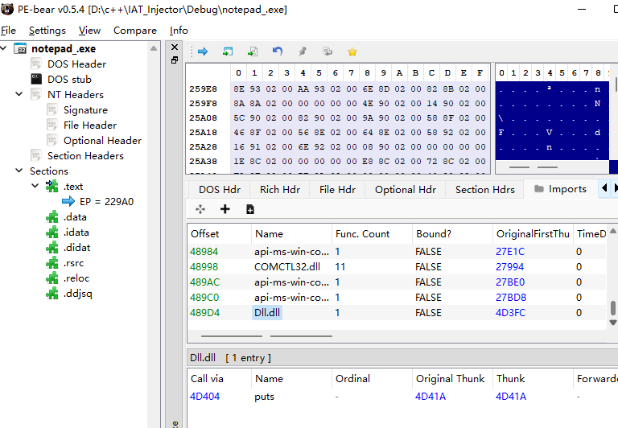Select the .text section icon
618x428 pixels.
point(51,186)
